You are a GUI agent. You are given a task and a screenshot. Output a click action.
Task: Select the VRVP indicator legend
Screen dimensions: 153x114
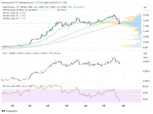click(x=20, y=10)
